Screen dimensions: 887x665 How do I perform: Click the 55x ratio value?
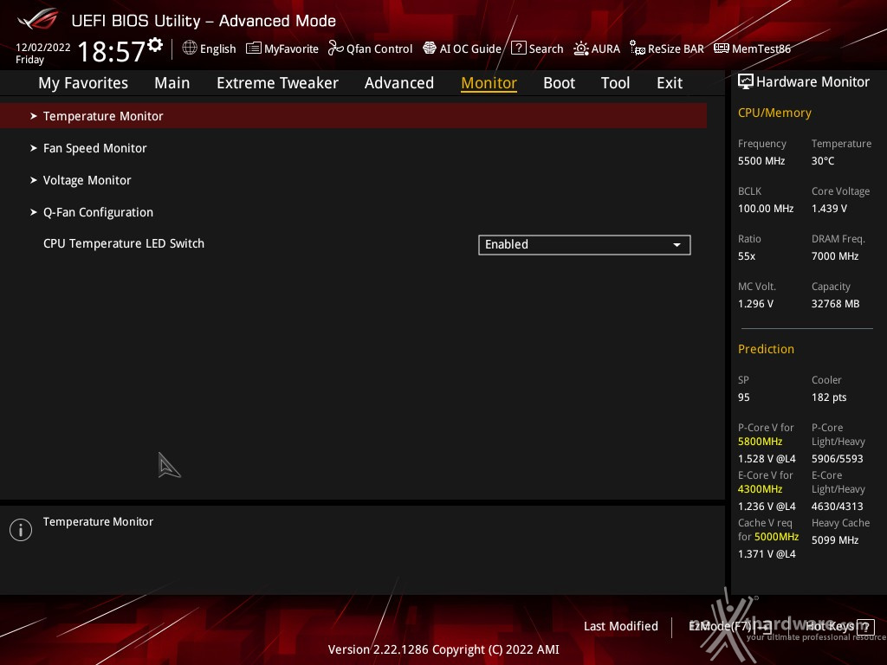pos(747,256)
